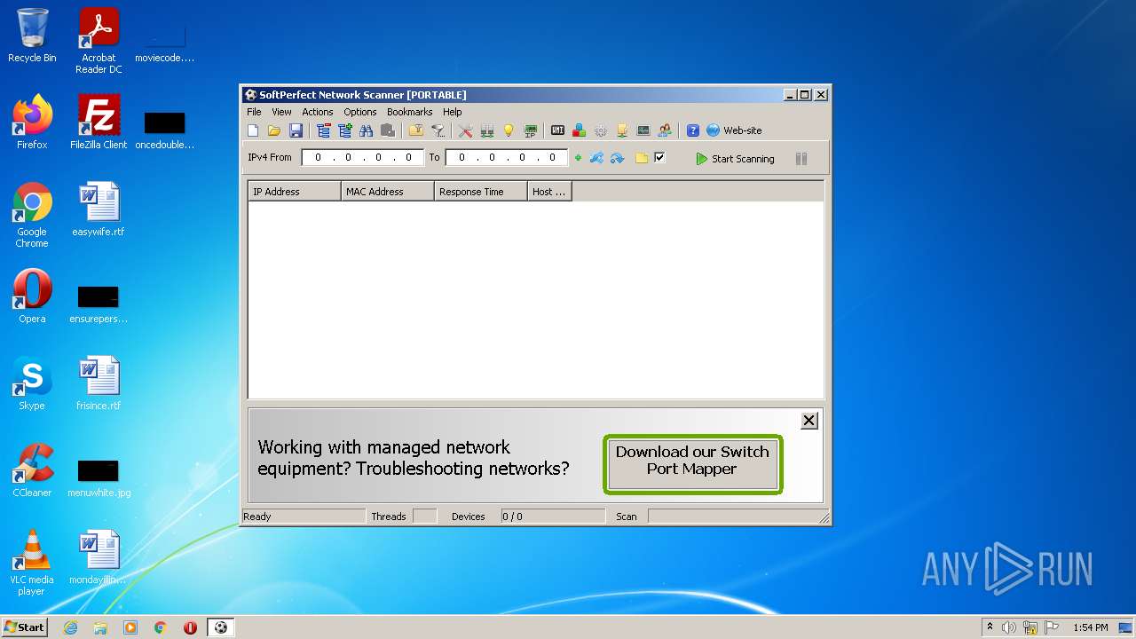
Task: Click the yellow light bulb icon
Action: click(x=509, y=130)
